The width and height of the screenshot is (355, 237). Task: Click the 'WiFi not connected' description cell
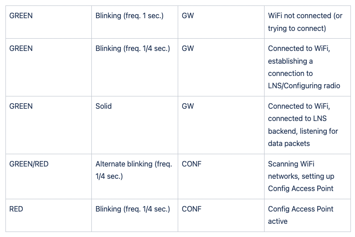click(307, 22)
